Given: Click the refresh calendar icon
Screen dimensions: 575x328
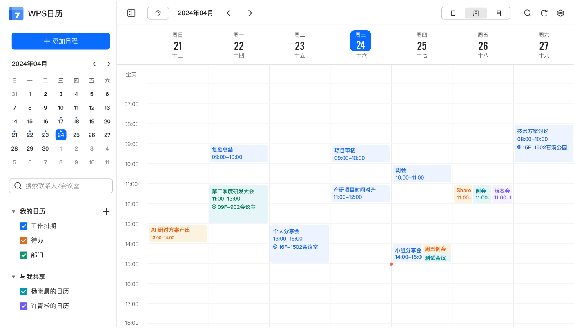Looking at the screenshot, I should tap(544, 13).
